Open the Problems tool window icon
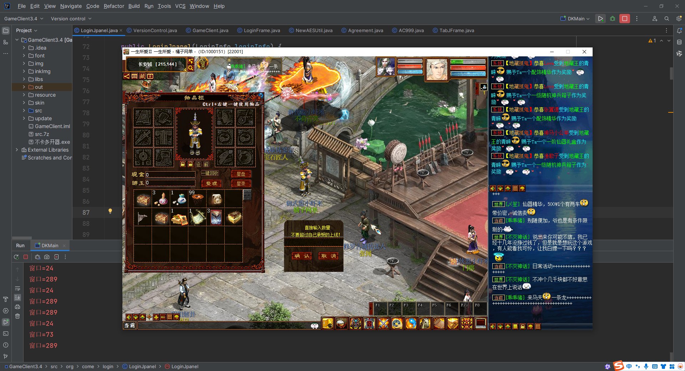This screenshot has height=371, width=685. (x=6, y=345)
